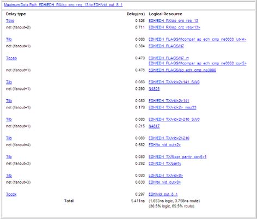Open the Maximum Data Path header link
258x219 pixels.
tap(63, 5)
